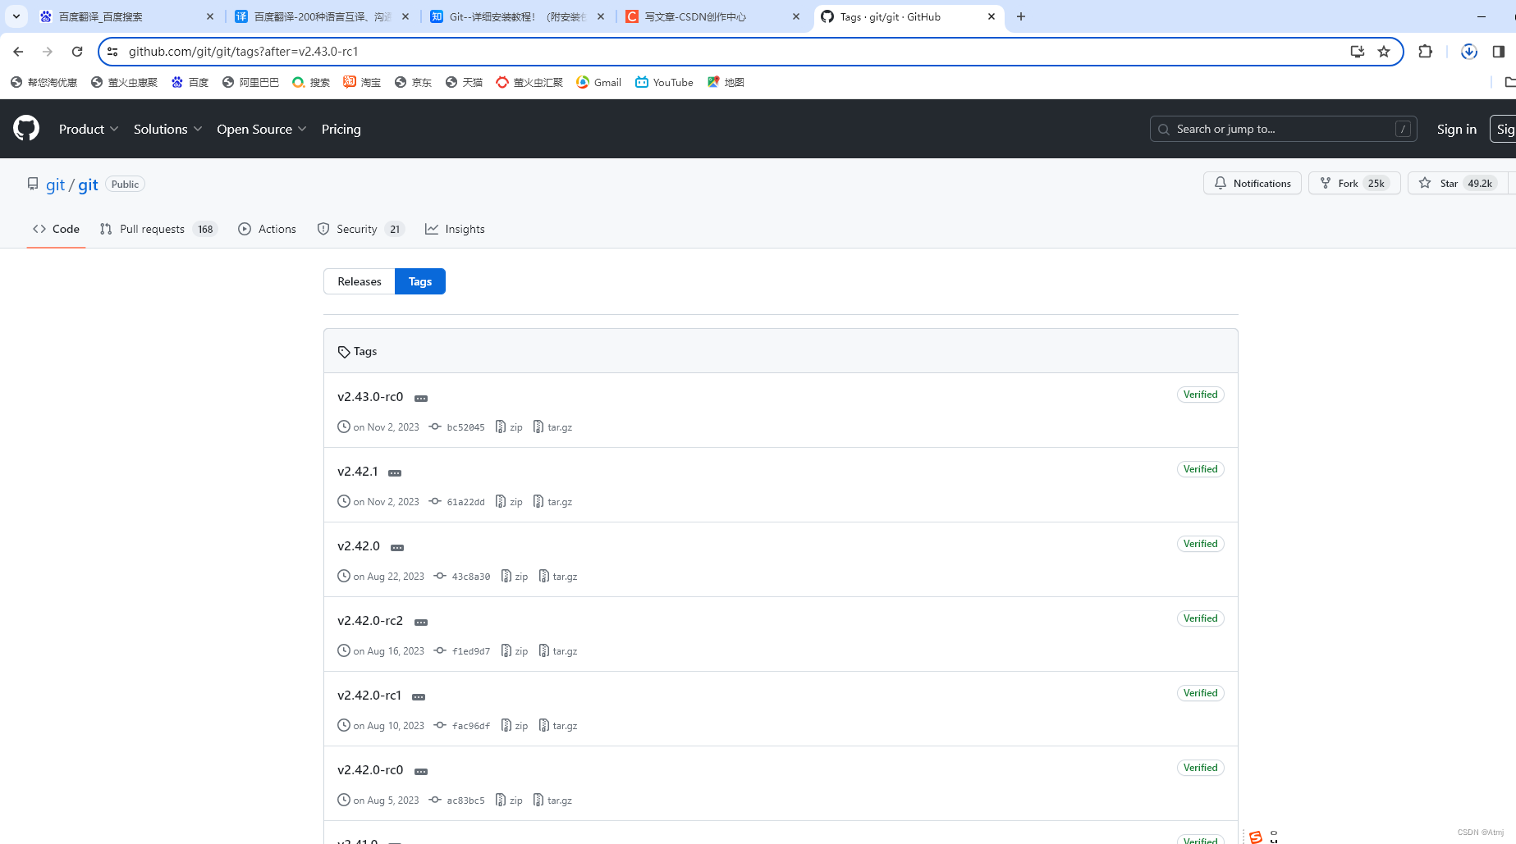Switch to the 写文章-CSDN创作中心 browser tab
This screenshot has width=1516, height=844.
tap(713, 16)
